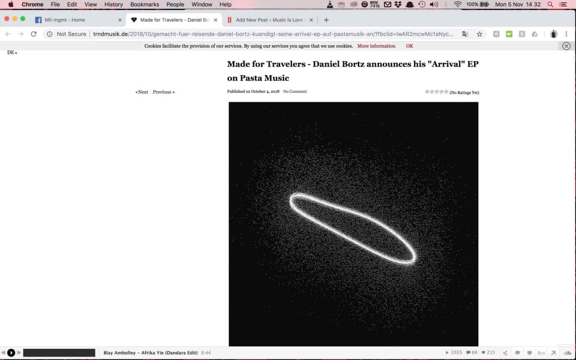Viewport: 576px width, 360px height.
Task: Open the History menu
Action: pyautogui.click(x=114, y=4)
